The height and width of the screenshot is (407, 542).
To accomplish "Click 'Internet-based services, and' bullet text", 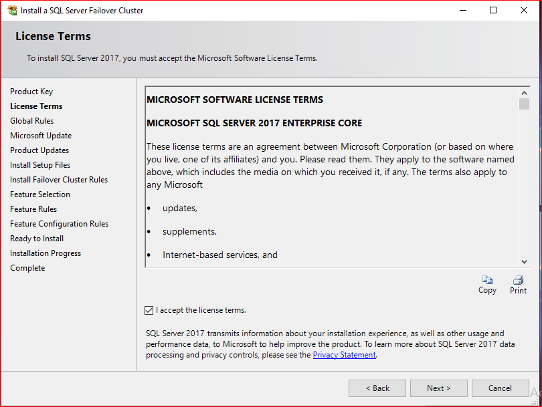I will pos(220,255).
